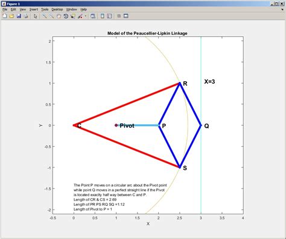Activate the Zoom In magnifier tool
This screenshot has height=239, width=286.
pos(45,16)
